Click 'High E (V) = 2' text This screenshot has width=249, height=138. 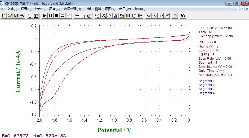click(x=208, y=46)
